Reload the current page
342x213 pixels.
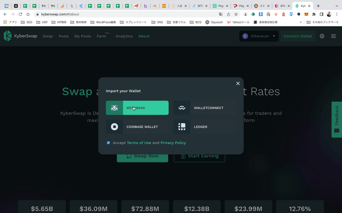(20, 14)
